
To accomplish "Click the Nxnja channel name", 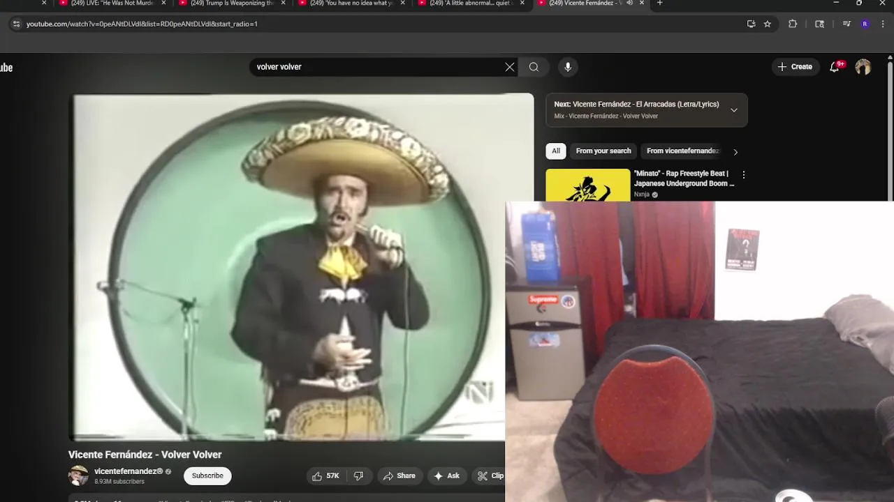I will (642, 195).
